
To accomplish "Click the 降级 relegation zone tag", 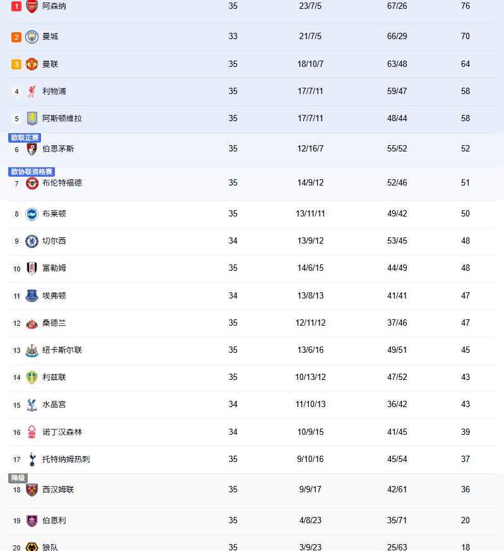I will click(x=18, y=478).
